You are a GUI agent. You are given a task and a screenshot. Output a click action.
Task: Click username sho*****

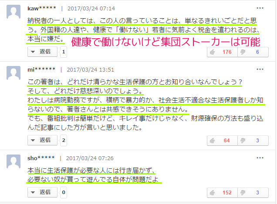click(x=41, y=158)
